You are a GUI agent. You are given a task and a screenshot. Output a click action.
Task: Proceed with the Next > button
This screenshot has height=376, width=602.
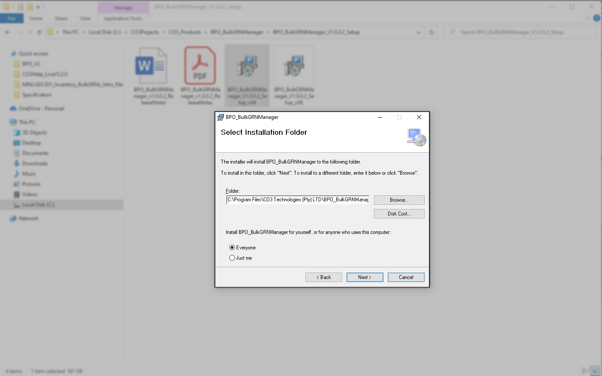[365, 277]
